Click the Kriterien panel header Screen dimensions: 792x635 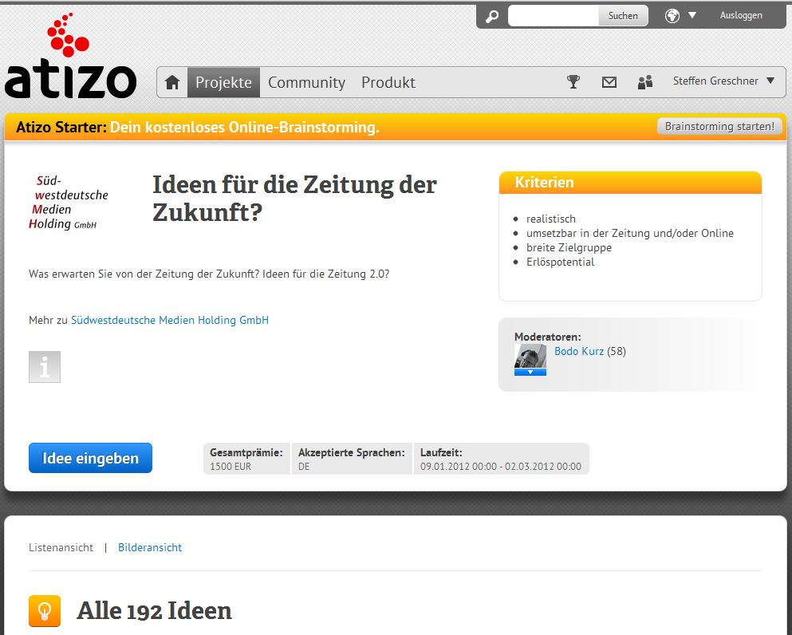click(x=630, y=183)
